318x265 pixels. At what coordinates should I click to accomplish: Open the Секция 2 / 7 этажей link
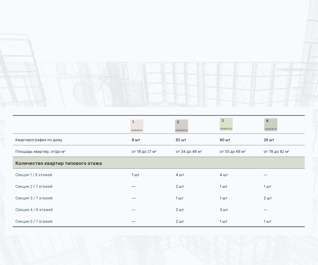(x=34, y=187)
